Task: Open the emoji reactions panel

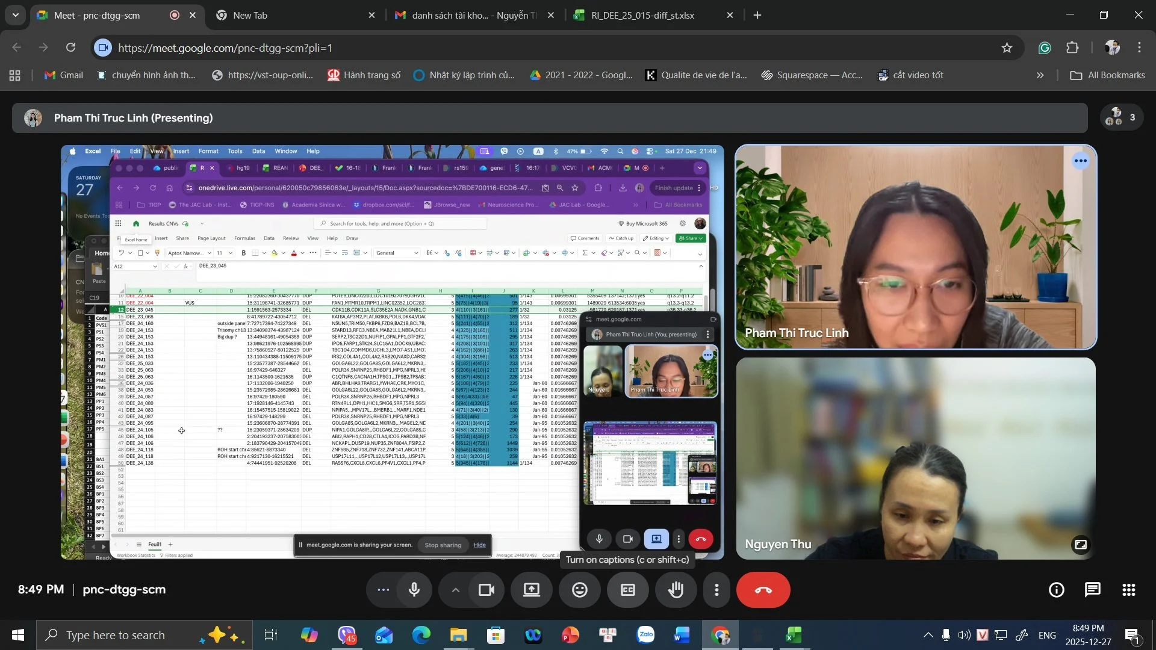Action: point(579,590)
